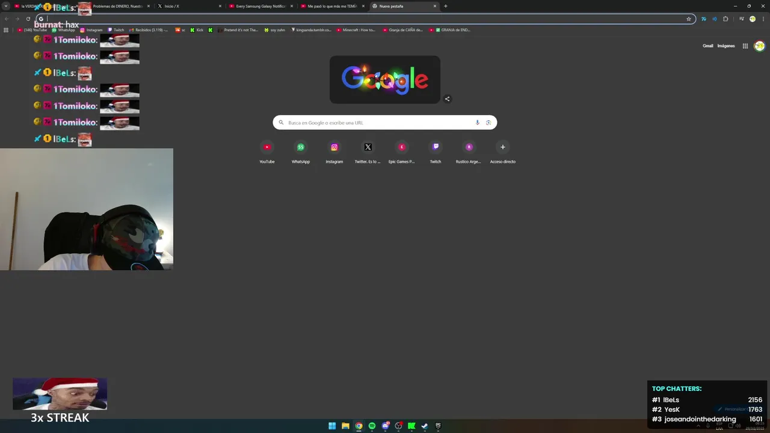The image size is (770, 433).
Task: Open the Windows Start menu
Action: 332,426
